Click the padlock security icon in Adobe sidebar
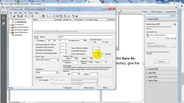Viewport: 184px width, 103px height. tap(3, 17)
